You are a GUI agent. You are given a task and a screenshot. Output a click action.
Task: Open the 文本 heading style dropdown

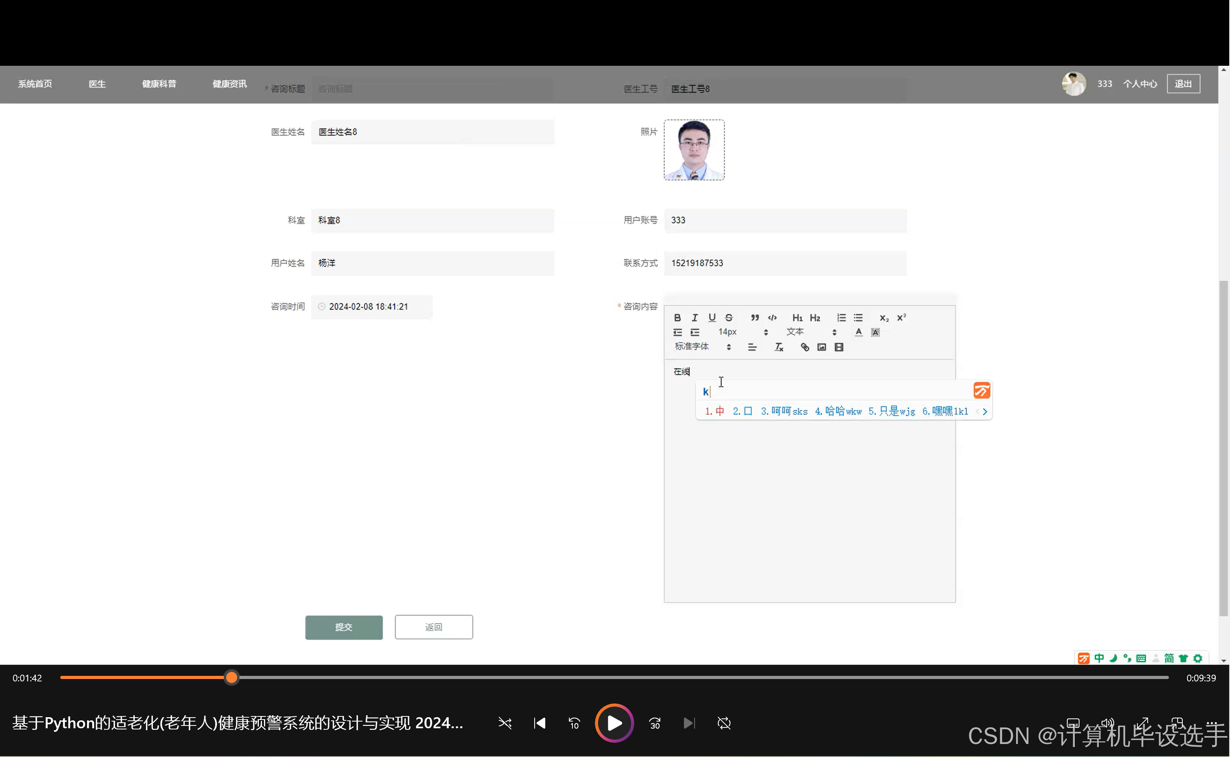[x=811, y=332]
